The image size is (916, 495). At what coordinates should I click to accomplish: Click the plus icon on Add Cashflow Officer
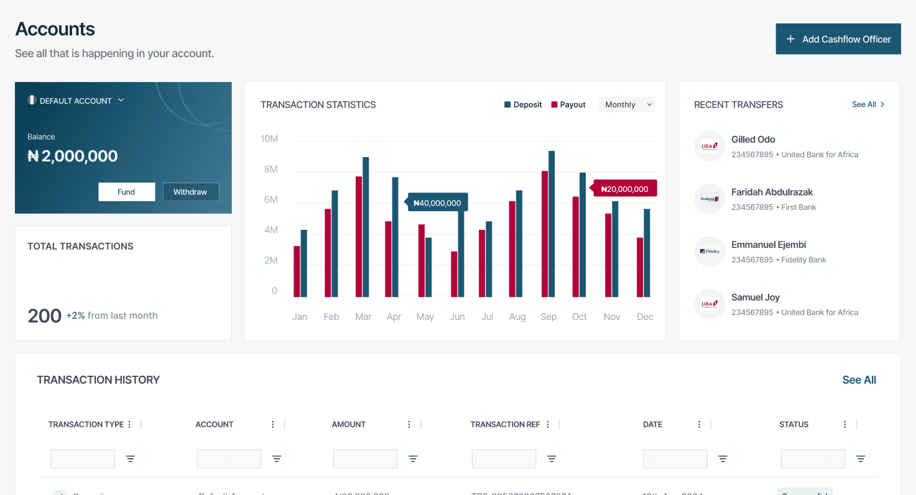[x=790, y=39]
